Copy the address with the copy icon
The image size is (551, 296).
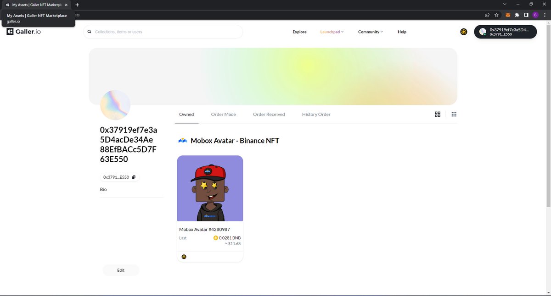click(x=134, y=177)
